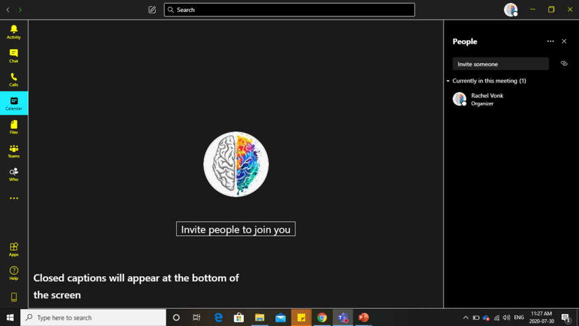Select Rachel Vonk in participant list

(487, 99)
